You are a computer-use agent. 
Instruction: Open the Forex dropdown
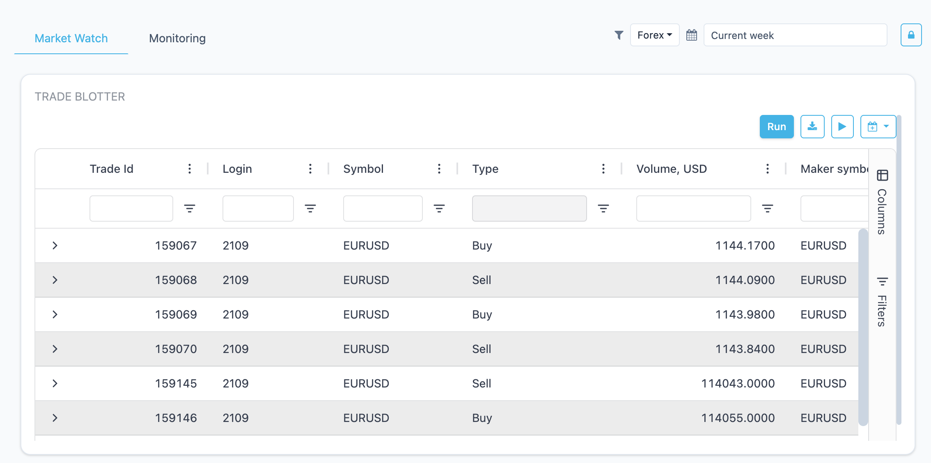[655, 35]
